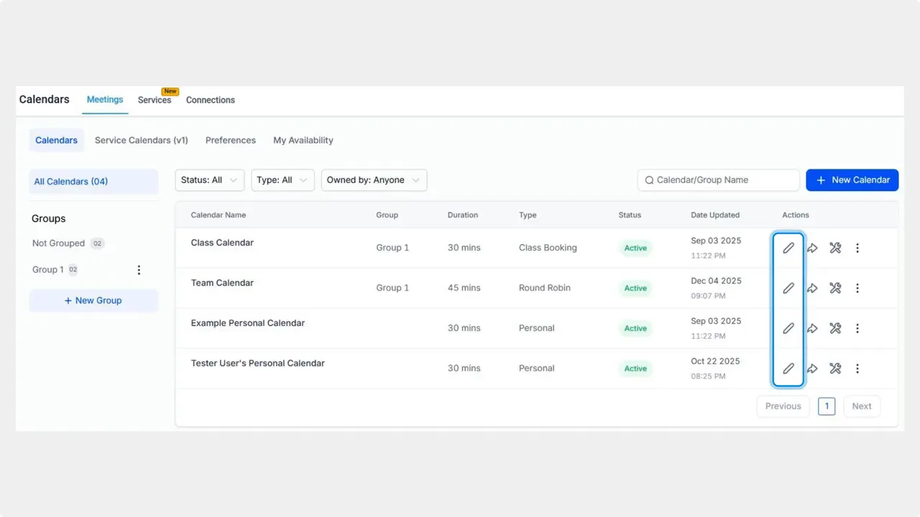
Task: Click pencil icon for Example Personal Calendar
Action: [x=788, y=328]
